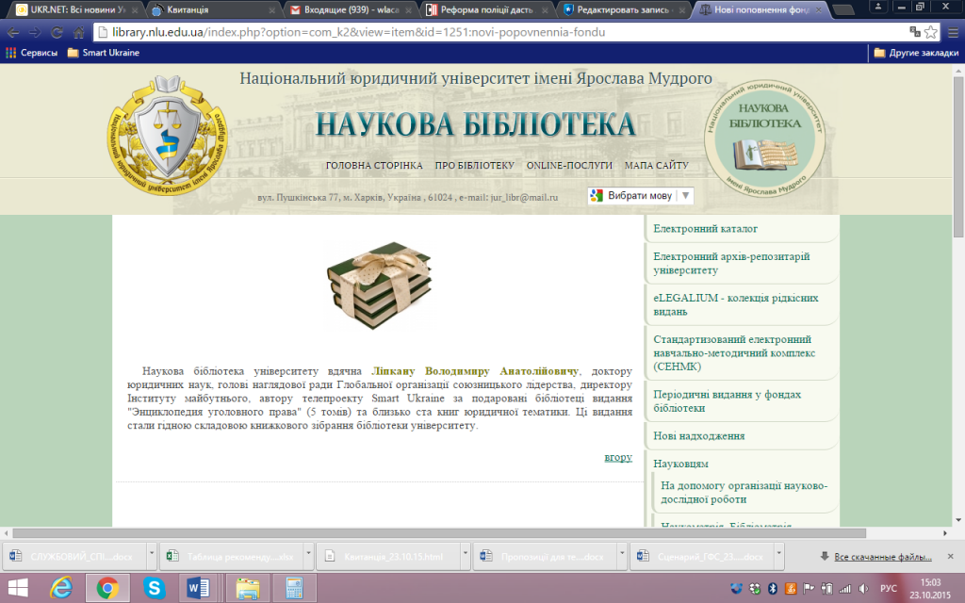The height and width of the screenshot is (603, 965).
Task: Open Skype from the taskbar
Action: (154, 589)
